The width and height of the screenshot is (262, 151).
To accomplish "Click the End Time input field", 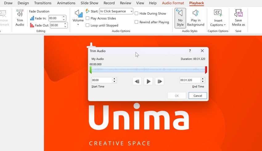I will (x=190, y=80).
